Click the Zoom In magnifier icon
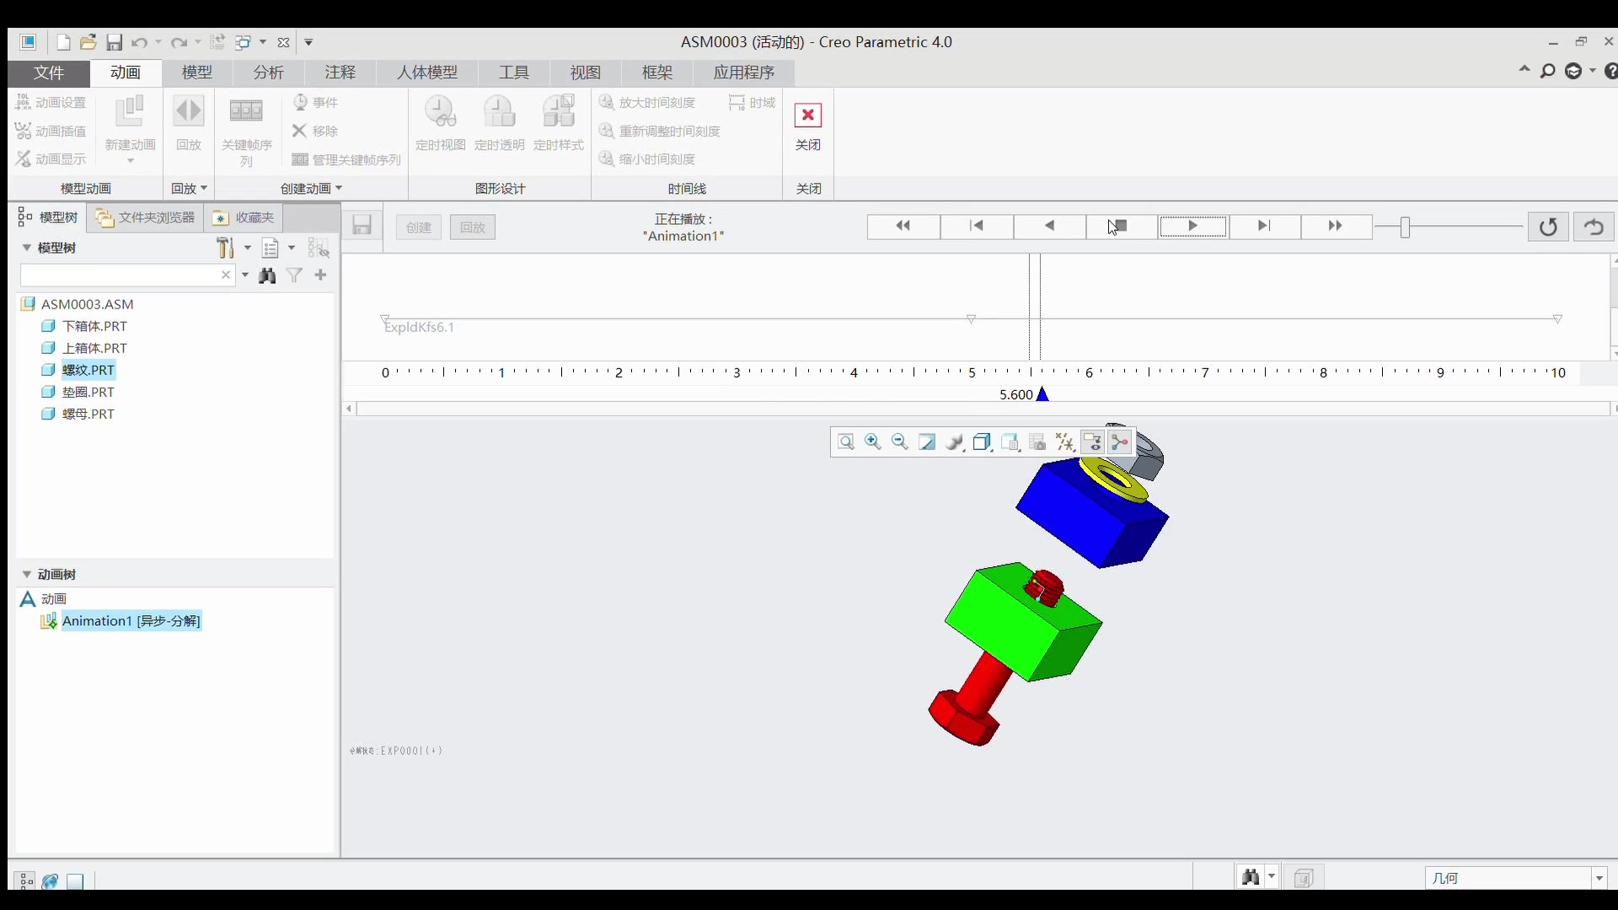The width and height of the screenshot is (1618, 910). [x=872, y=442]
